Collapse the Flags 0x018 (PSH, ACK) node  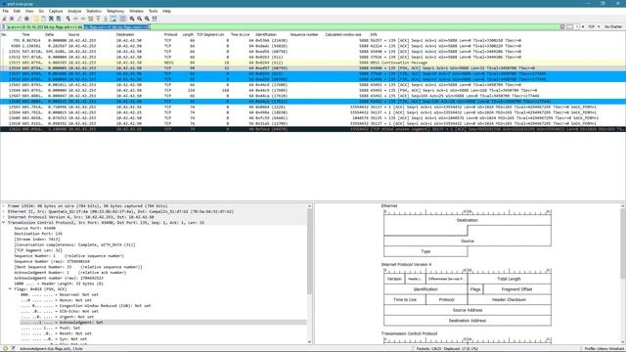click(10, 289)
